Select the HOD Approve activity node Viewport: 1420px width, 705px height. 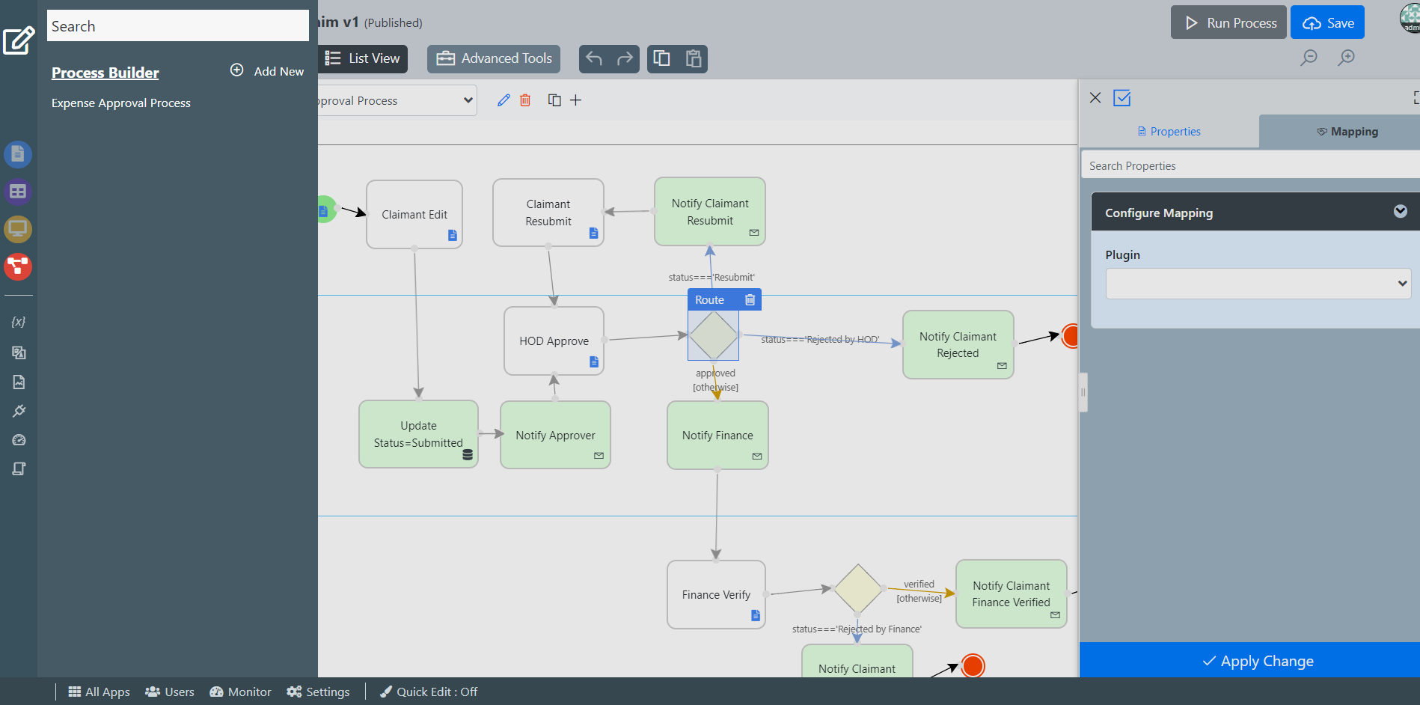[554, 341]
